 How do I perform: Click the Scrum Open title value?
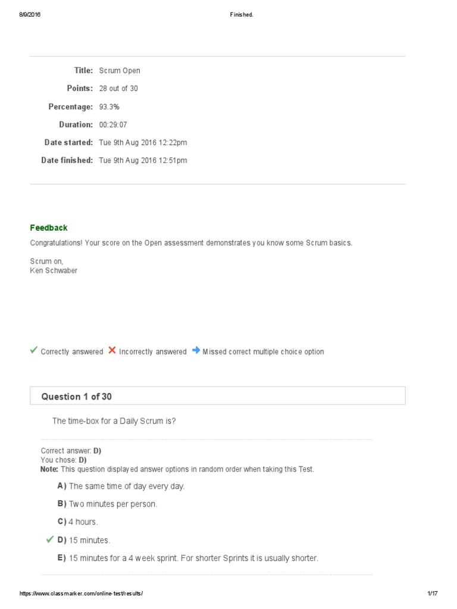click(120, 71)
